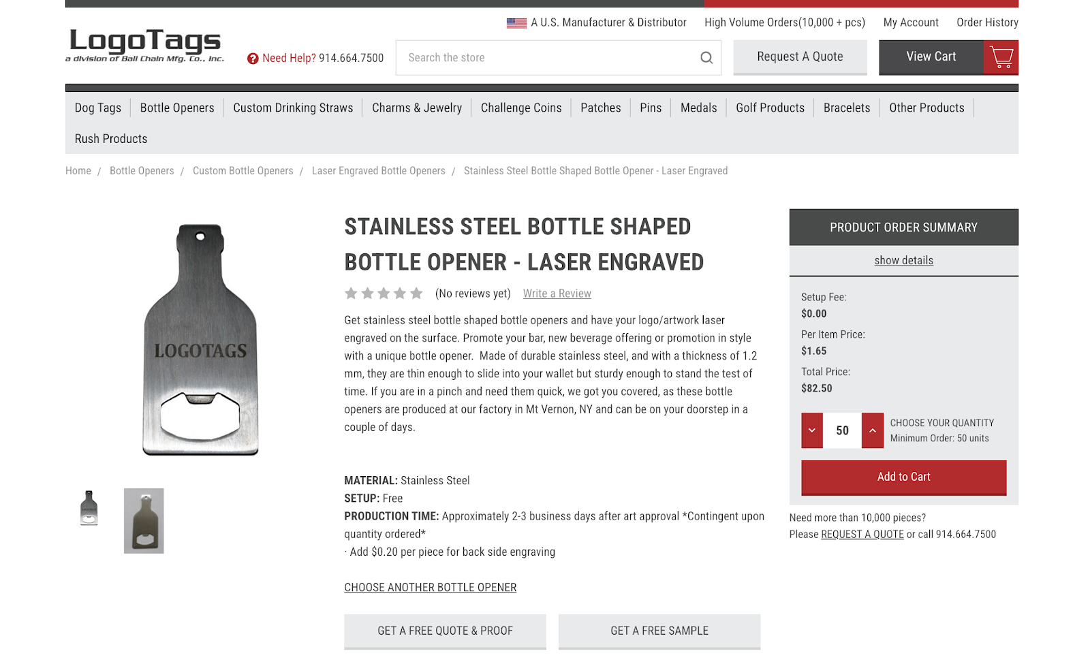Open the Bottle Openers menu
This screenshot has width=1090, height=666.
pos(176,108)
